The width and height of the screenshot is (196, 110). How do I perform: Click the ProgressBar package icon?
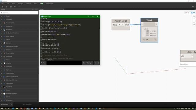pyautogui.click(x=4, y=53)
